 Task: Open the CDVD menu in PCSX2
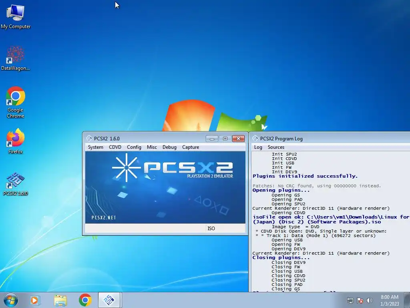[115, 147]
